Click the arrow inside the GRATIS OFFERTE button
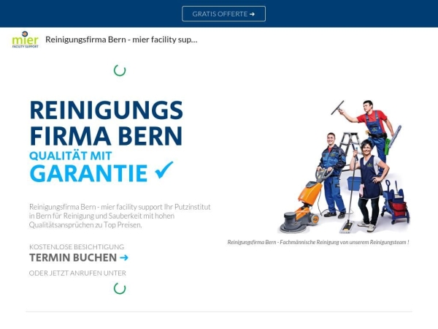Screen dimensions: 438x329 click(252, 14)
